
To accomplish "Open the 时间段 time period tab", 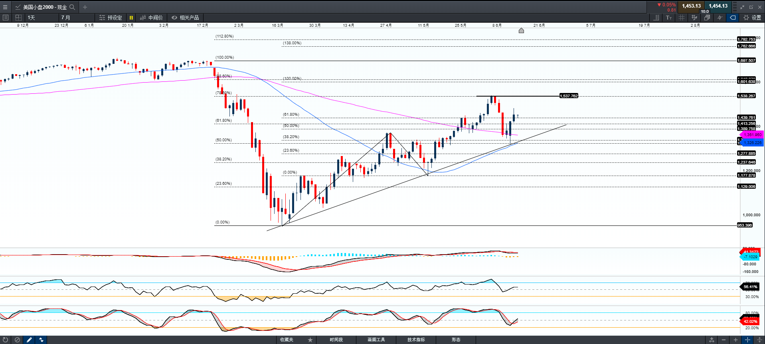I will pos(336,340).
